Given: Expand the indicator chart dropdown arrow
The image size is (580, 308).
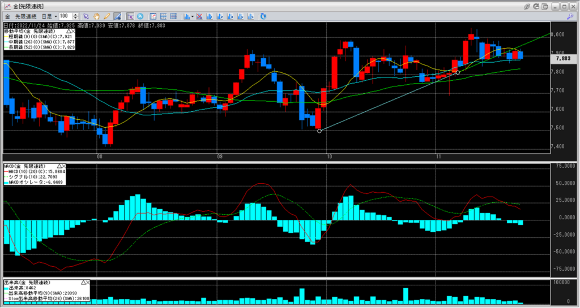Looking at the screenshot, I should tap(193, 16).
